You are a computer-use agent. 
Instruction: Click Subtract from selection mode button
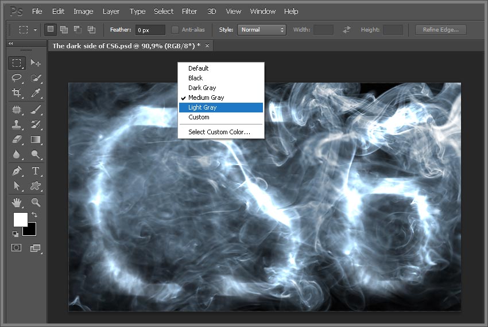[x=78, y=30]
